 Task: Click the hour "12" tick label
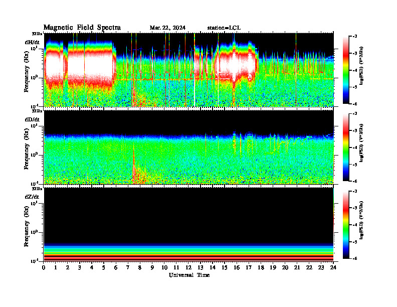click(x=188, y=267)
